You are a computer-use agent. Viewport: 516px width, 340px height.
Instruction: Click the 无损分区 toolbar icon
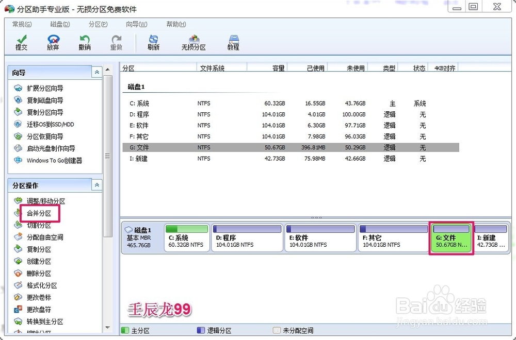coord(193,43)
